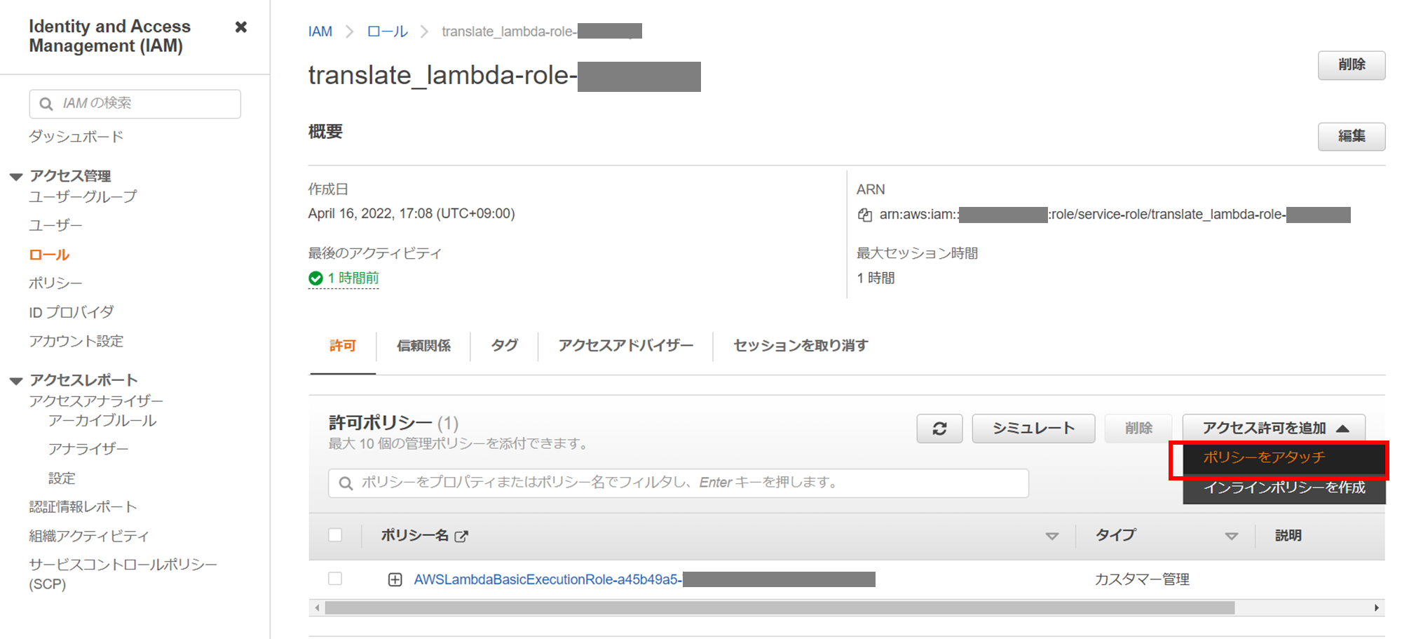Click the search magnifier in IAM の検索 box
Viewport: 1402px width, 639px height.
(46, 103)
